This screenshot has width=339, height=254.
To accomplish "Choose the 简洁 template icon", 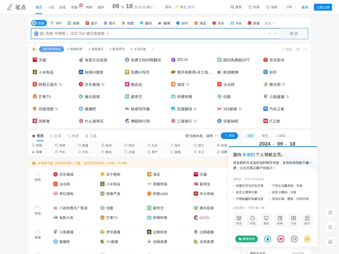I will 239,220.
